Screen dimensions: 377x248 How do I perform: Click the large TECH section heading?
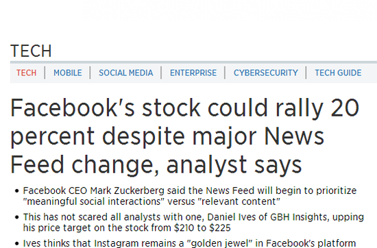31,51
